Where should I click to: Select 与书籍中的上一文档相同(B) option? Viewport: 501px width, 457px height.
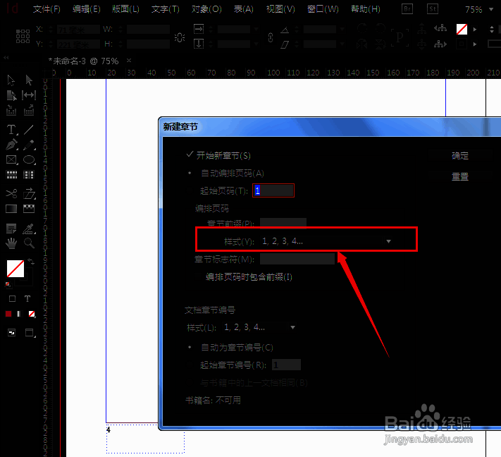[191, 382]
